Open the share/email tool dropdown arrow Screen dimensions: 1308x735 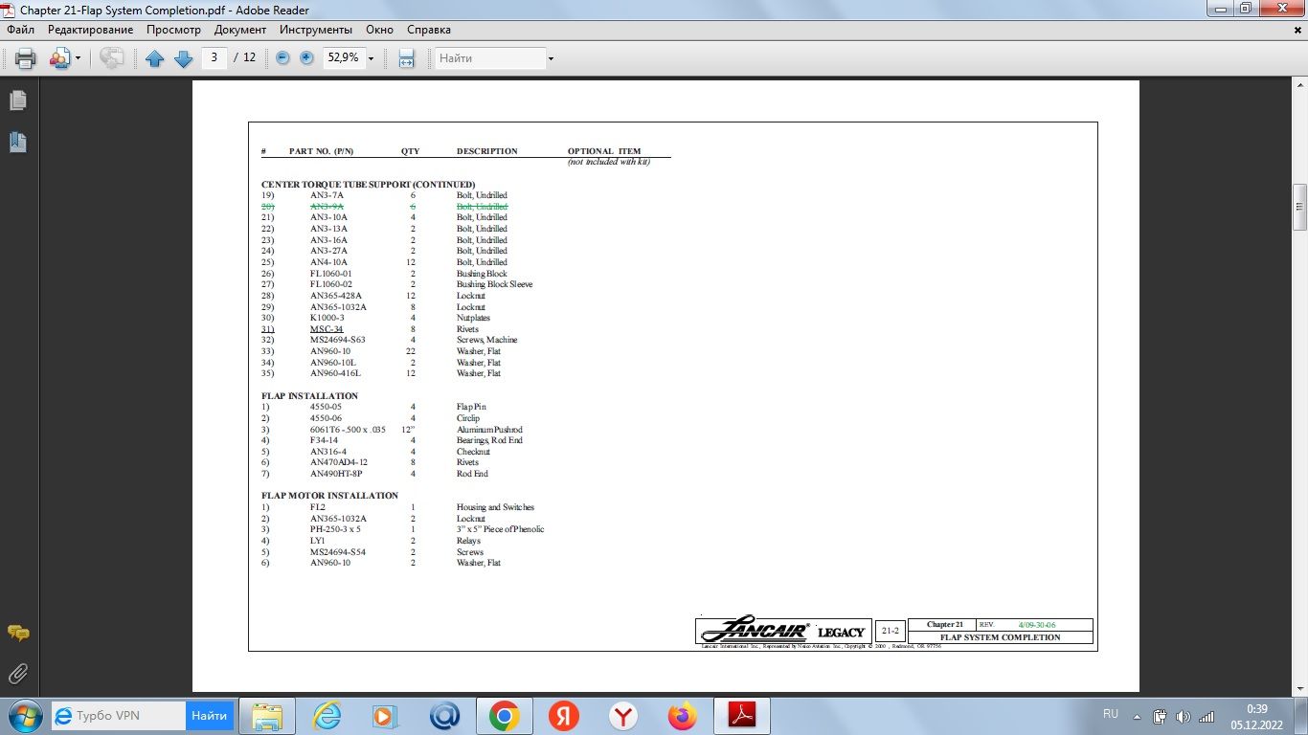pos(78,58)
